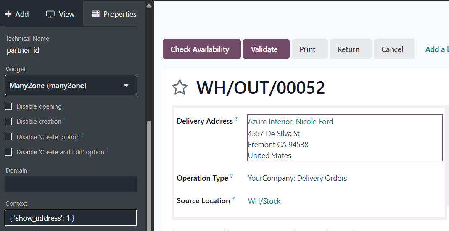
Task: Click the monitor icon on View tab
Action: point(50,14)
